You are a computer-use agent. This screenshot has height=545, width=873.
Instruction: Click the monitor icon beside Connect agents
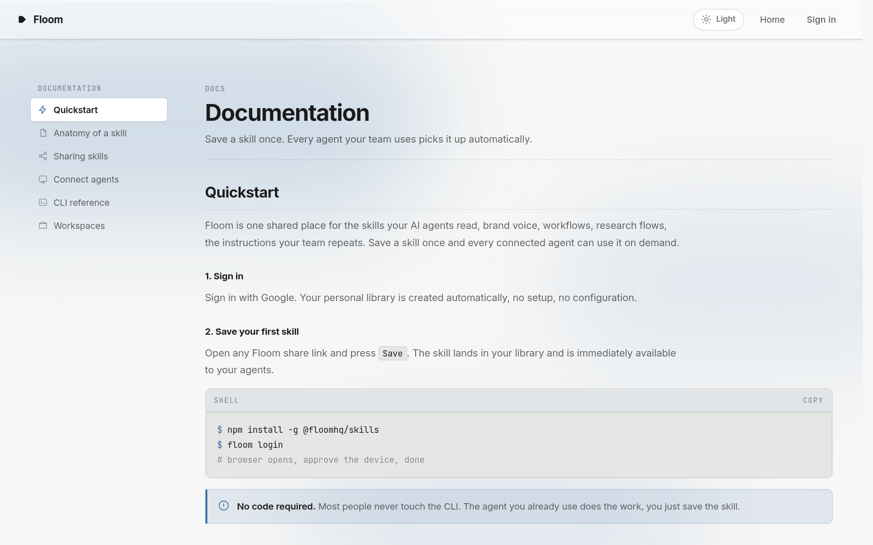pyautogui.click(x=43, y=179)
